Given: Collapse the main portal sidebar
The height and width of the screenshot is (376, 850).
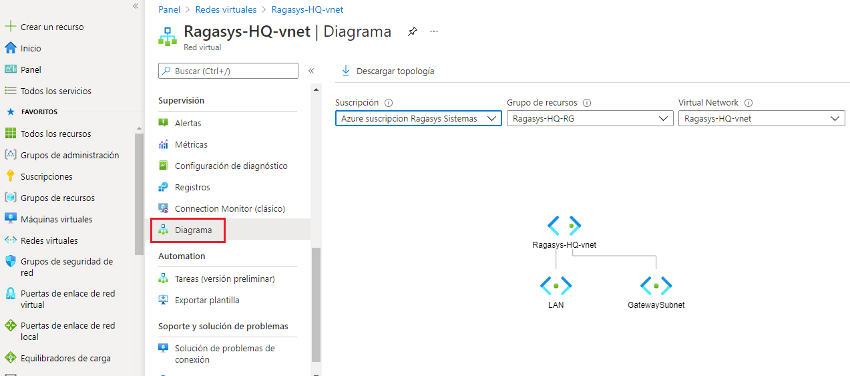Looking at the screenshot, I should (136, 5).
